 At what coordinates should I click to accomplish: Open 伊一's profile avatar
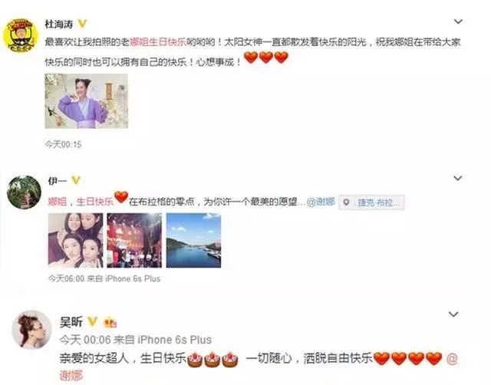pos(24,192)
